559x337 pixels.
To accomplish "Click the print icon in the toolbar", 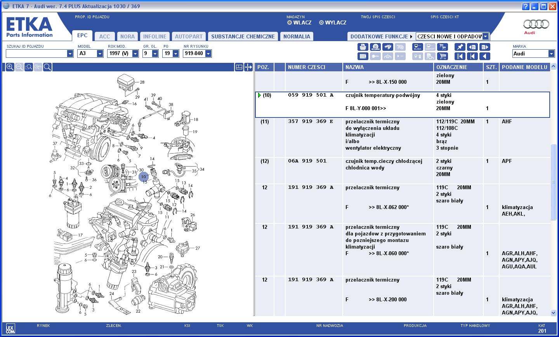I will click(363, 47).
